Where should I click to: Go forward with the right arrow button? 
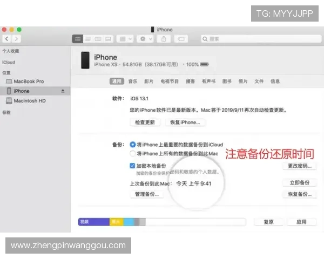click(x=16, y=39)
